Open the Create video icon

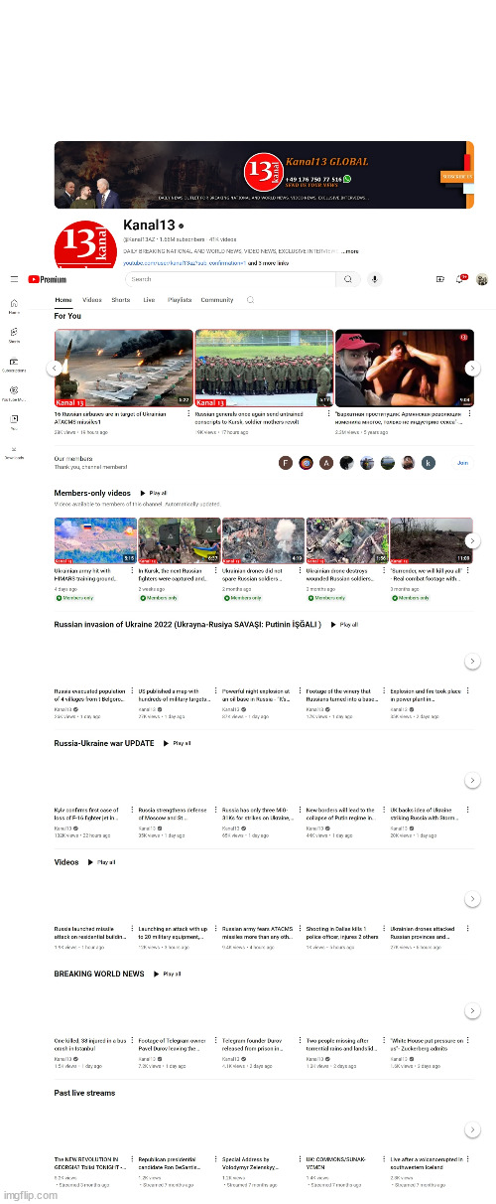pos(440,280)
